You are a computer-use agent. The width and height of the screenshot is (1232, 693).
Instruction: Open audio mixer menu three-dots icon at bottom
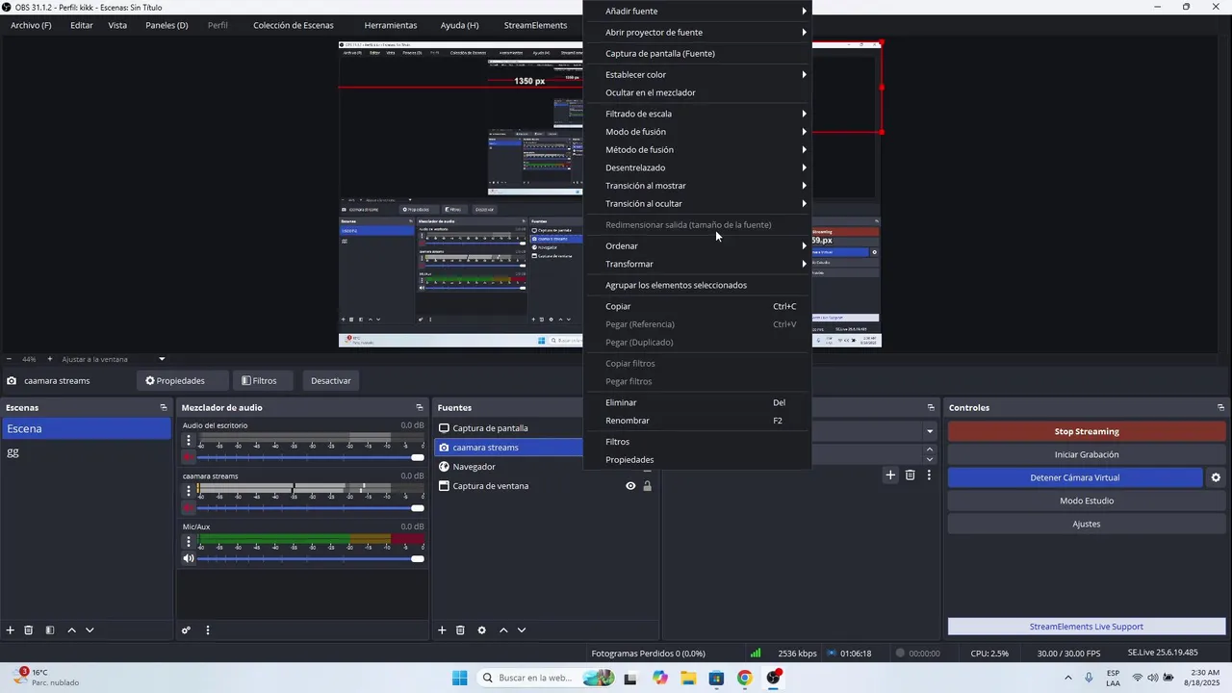(x=207, y=630)
